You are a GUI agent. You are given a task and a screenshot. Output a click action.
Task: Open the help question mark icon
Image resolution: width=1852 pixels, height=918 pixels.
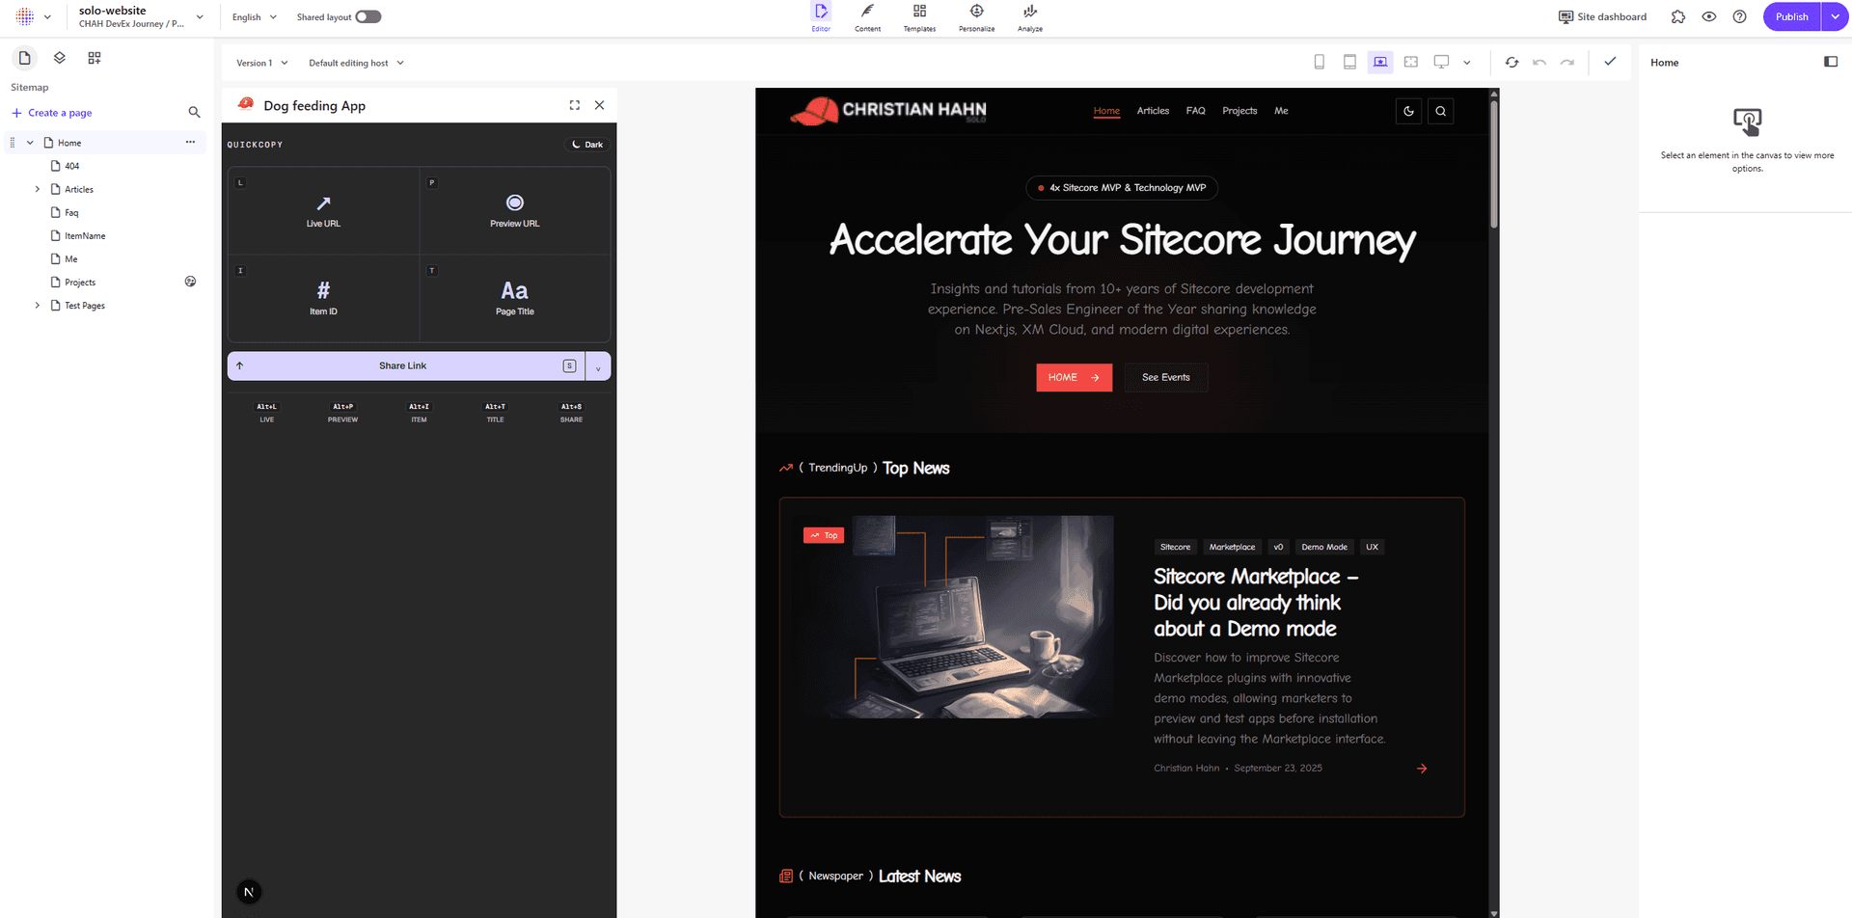click(x=1740, y=16)
